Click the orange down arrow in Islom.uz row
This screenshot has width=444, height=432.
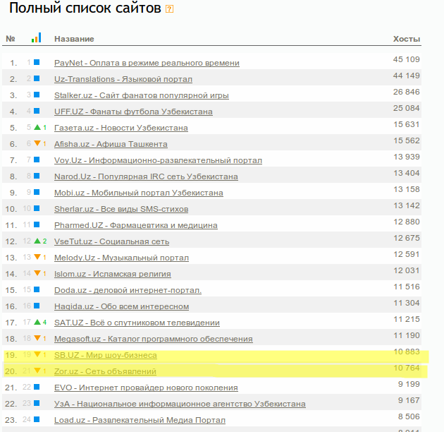[37, 273]
